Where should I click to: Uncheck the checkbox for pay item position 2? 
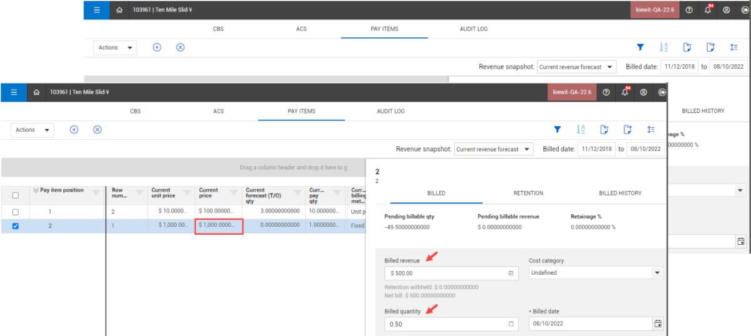(x=16, y=226)
